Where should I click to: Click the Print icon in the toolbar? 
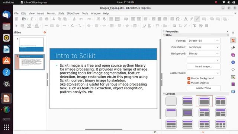(47, 19)
